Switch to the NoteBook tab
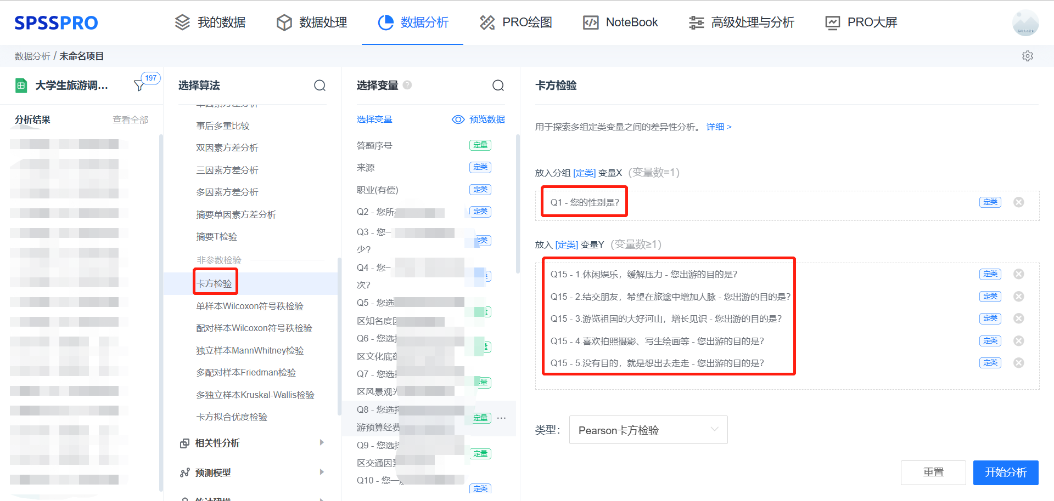 (x=620, y=22)
